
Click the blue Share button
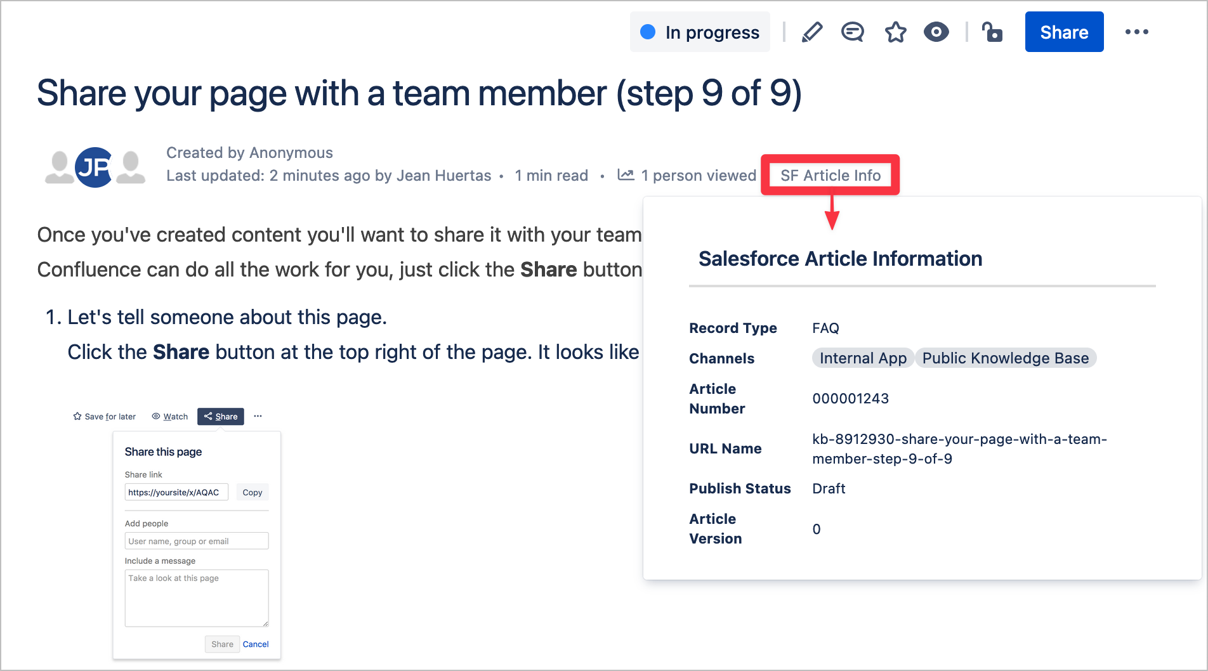(x=1063, y=32)
